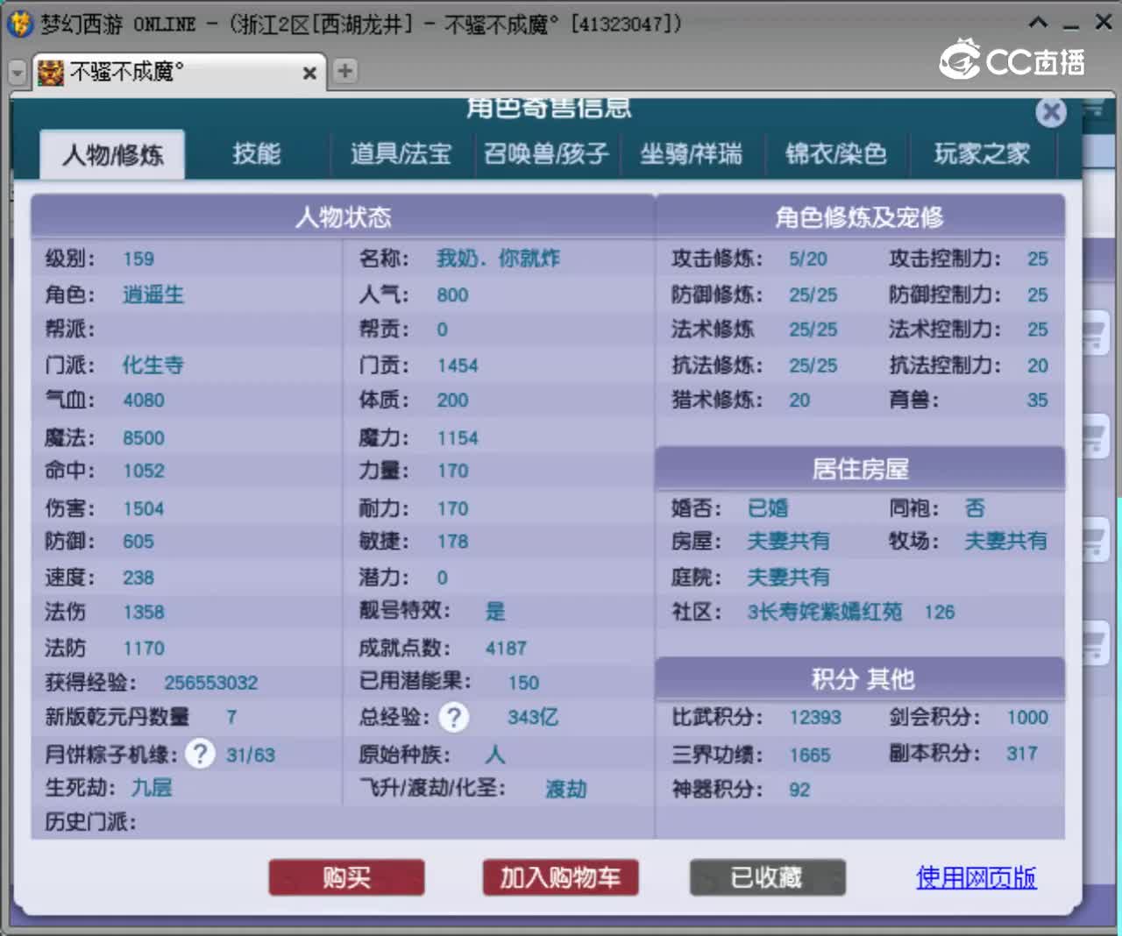Viewport: 1122px width, 936px height.
Task: Open the 使用网页版 link
Action: 976,877
